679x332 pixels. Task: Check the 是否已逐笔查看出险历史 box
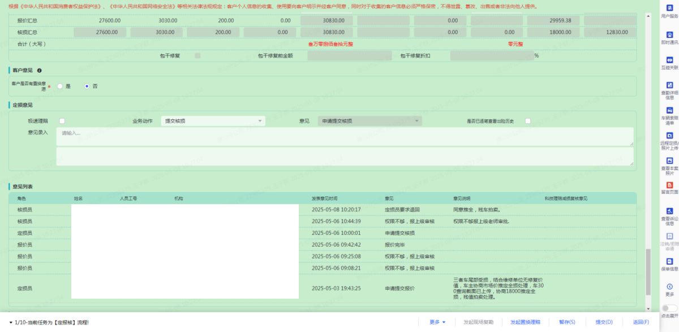(527, 120)
